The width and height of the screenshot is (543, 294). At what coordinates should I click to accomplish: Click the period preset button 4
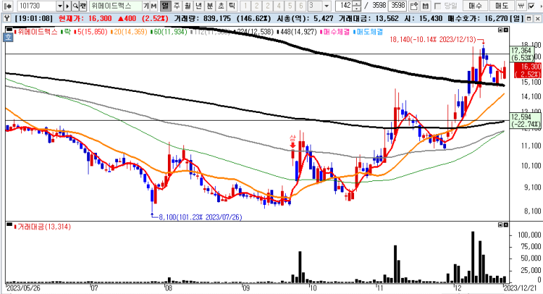tap(279, 6)
